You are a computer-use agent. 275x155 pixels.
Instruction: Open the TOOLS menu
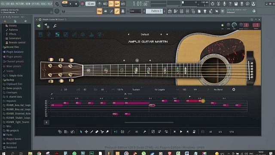[x=44, y=3]
